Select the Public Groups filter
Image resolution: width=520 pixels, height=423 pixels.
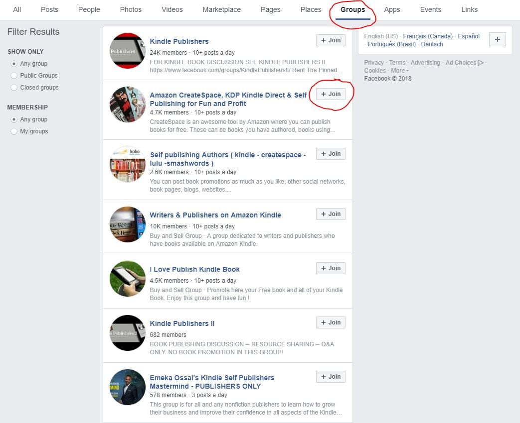(x=14, y=76)
